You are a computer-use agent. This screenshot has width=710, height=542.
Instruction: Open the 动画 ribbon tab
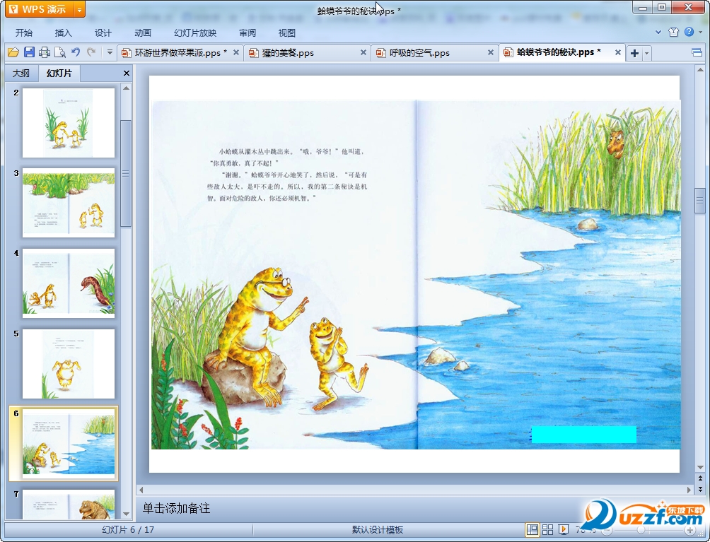[143, 33]
